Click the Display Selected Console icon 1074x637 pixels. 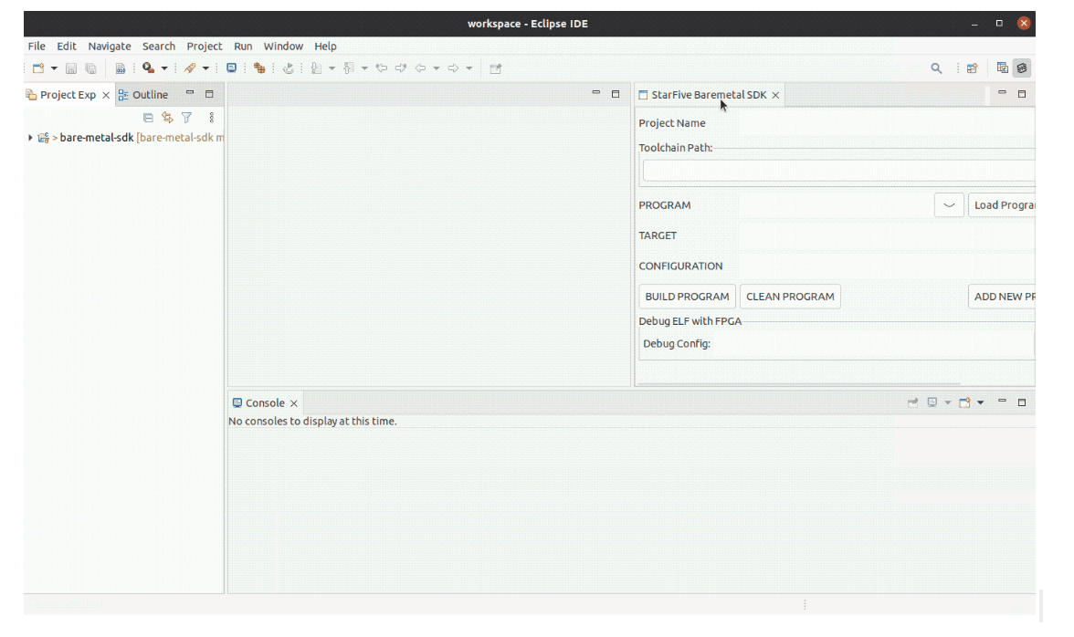coord(932,402)
